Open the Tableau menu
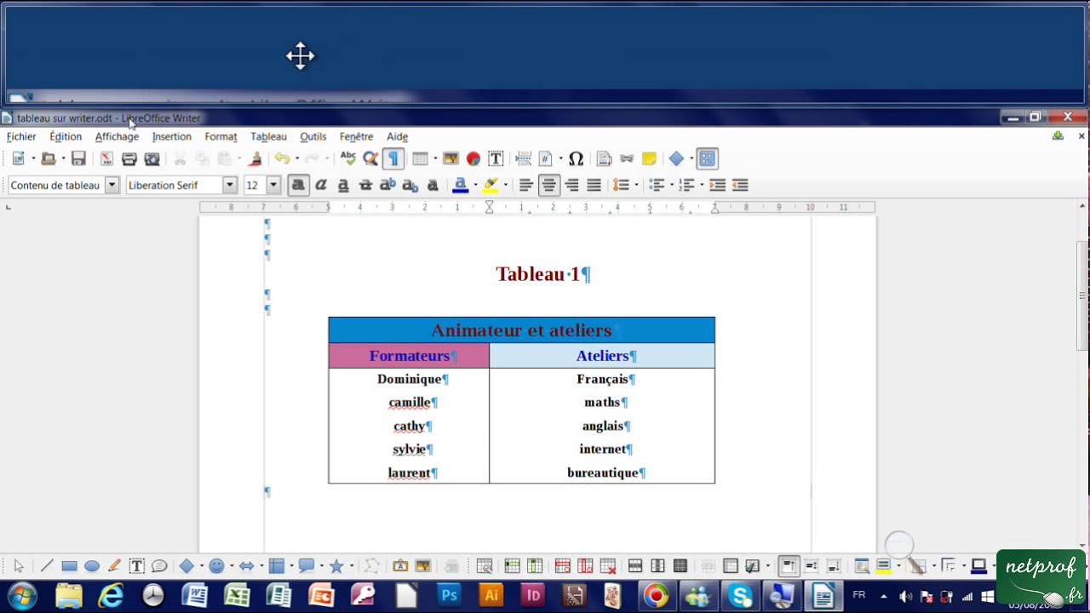This screenshot has height=613, width=1090. click(x=268, y=136)
